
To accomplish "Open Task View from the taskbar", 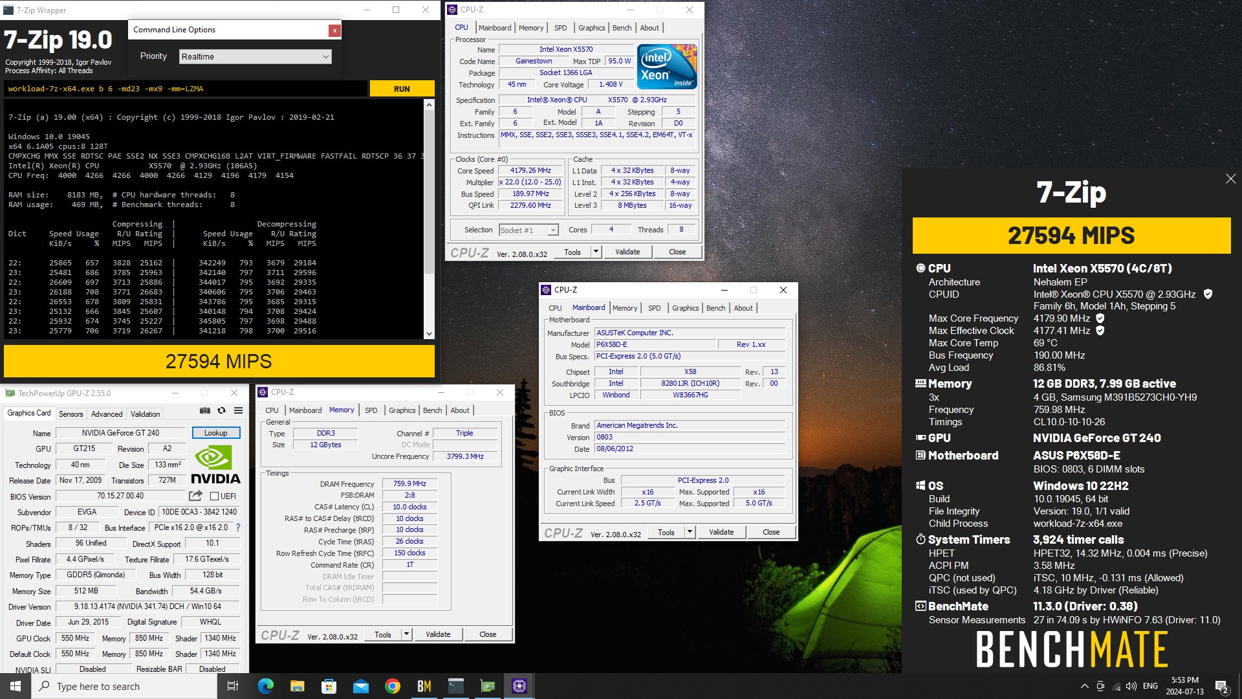I will coord(233,686).
